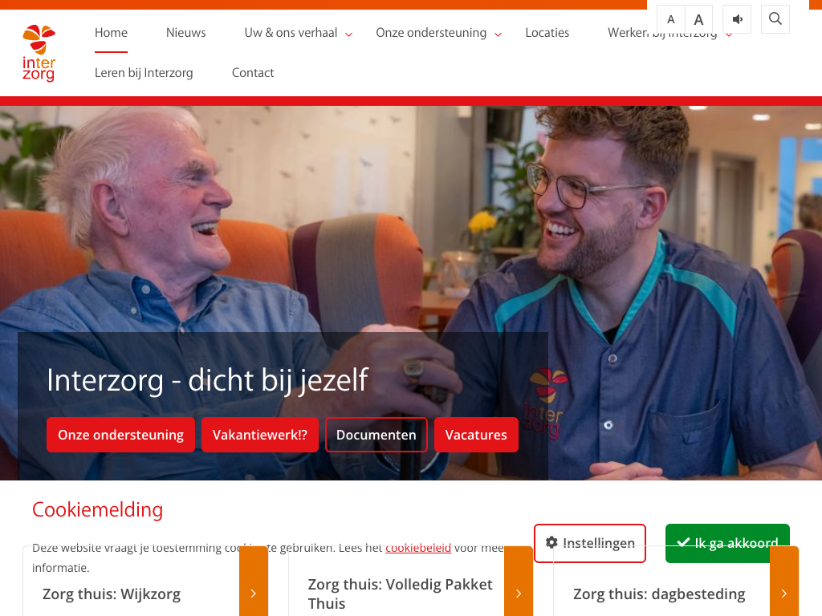Open search with the magnifier icon
The image size is (822, 616).
(x=775, y=19)
